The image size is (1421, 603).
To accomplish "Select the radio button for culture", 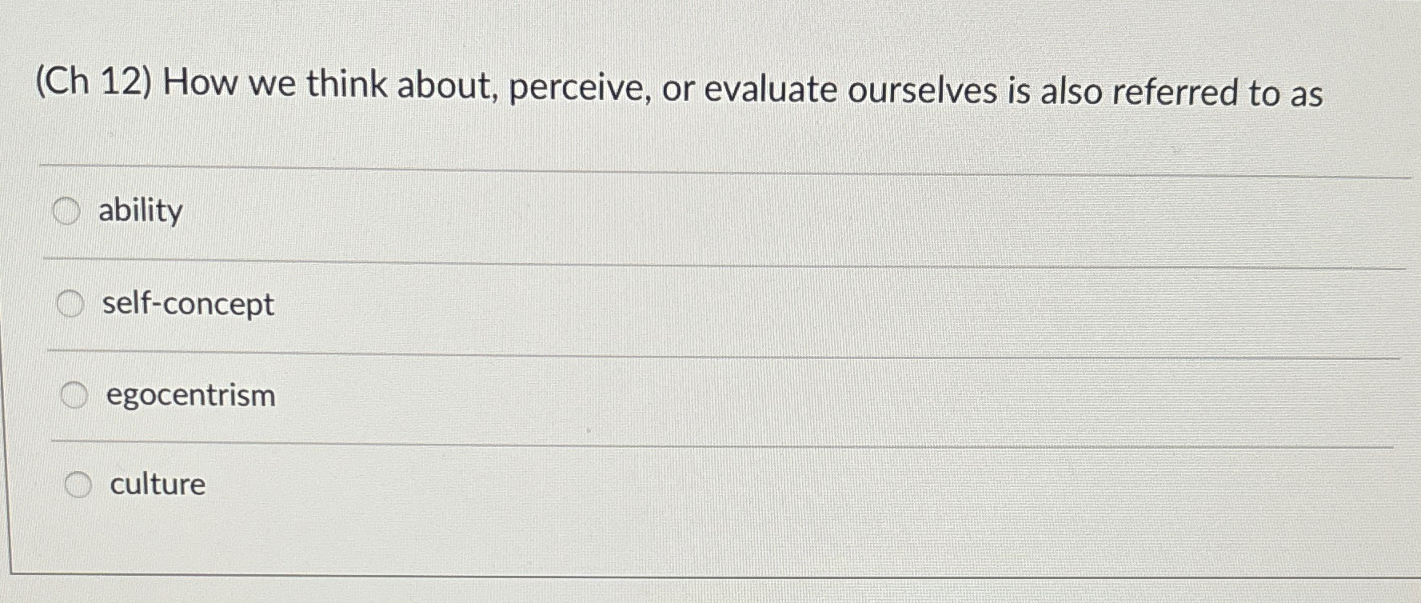I will click(x=80, y=485).
